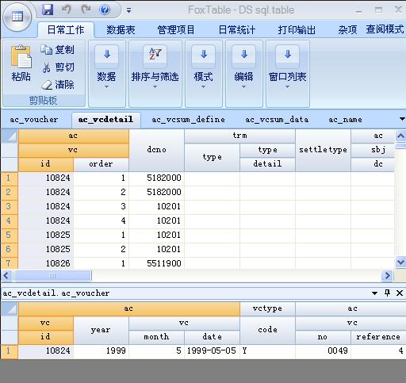Click the Save floppy disk icon

click(48, 10)
